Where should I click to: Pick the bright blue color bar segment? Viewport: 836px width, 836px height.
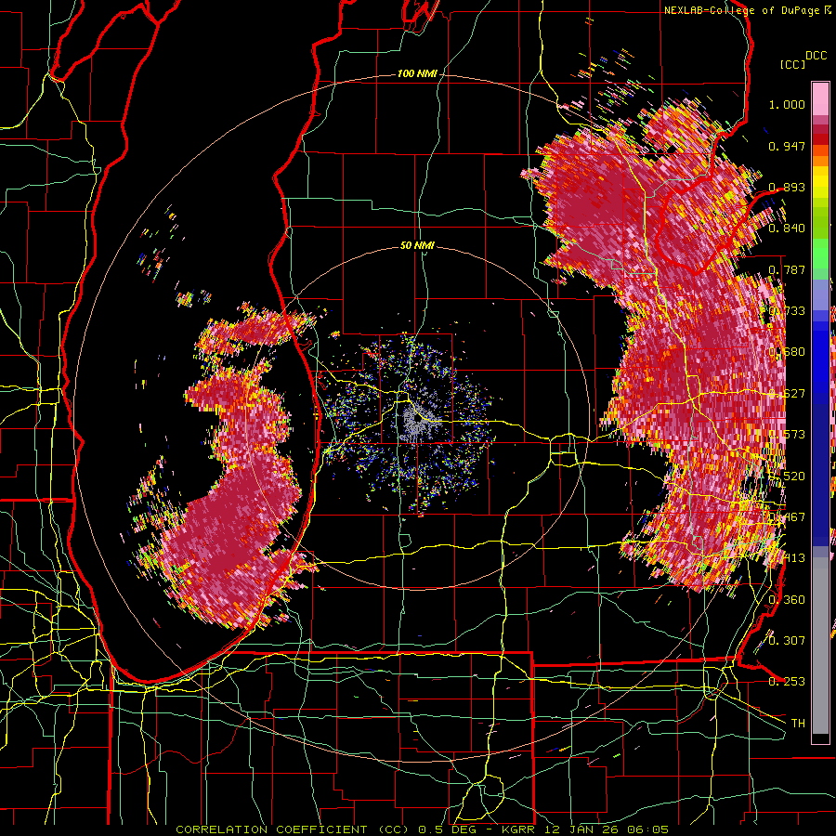click(x=820, y=356)
